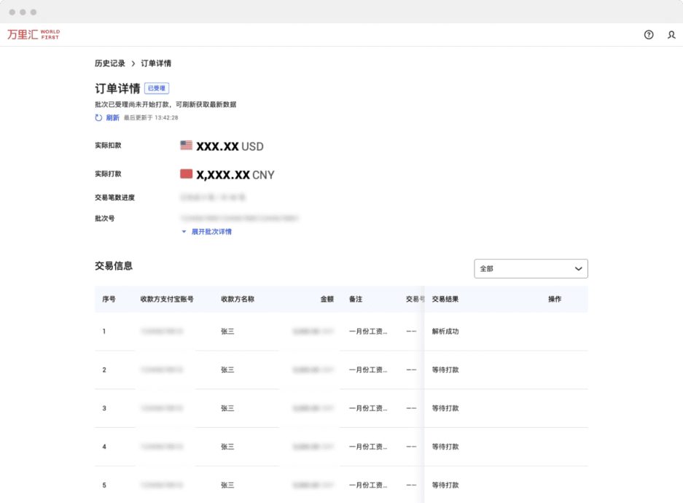Click the 解析成功 result in the first row
This screenshot has height=503, width=683.
coord(444,331)
